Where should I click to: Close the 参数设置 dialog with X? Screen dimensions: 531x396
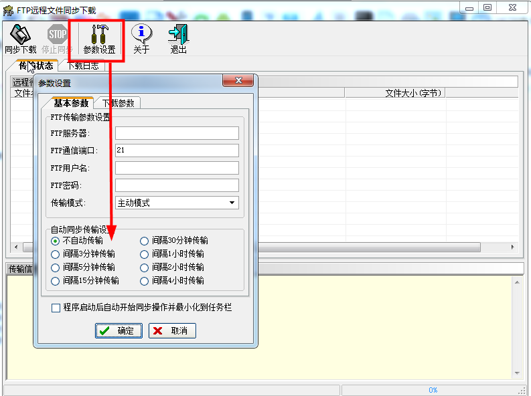tap(238, 82)
